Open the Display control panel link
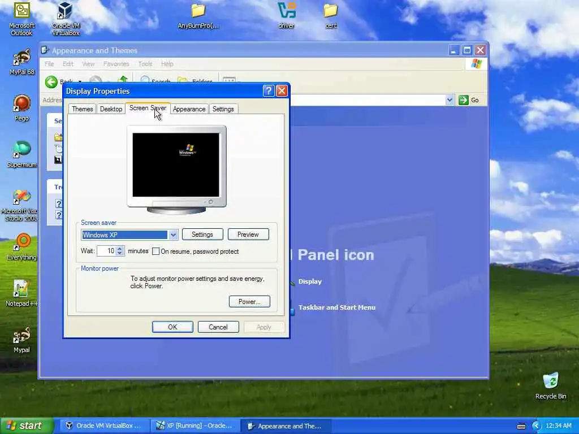579x434 pixels. click(x=310, y=281)
